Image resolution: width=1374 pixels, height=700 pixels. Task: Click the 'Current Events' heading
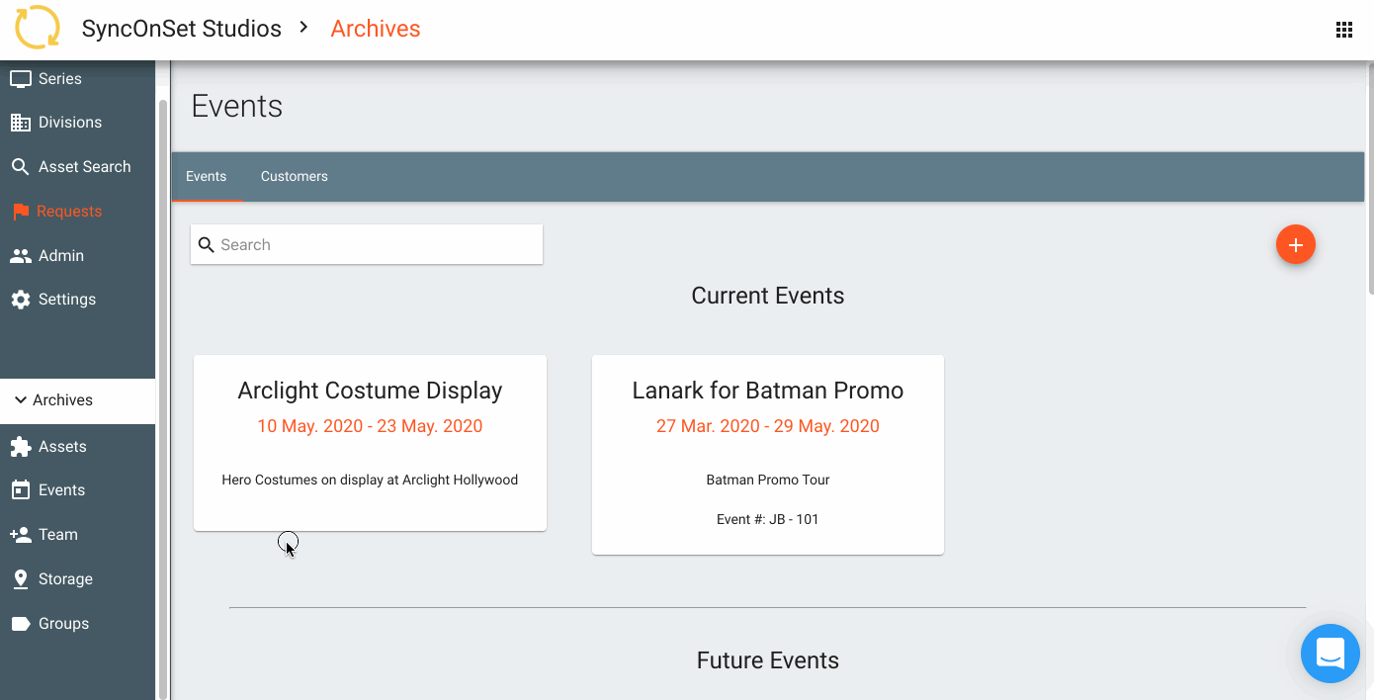pos(768,296)
